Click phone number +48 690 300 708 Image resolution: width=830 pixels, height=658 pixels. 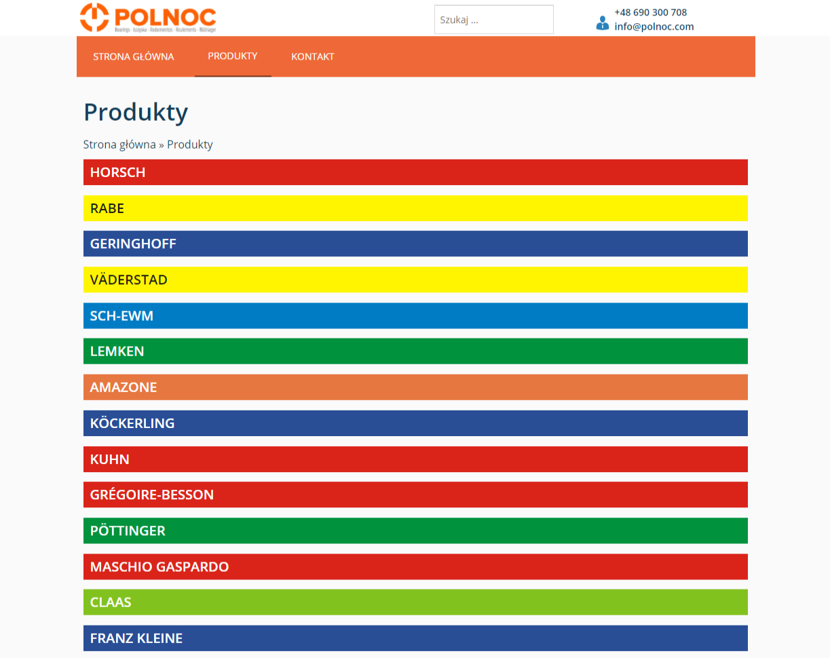(x=651, y=12)
